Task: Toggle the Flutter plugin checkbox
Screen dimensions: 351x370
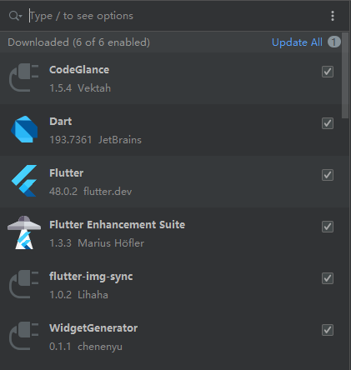Action: point(328,175)
